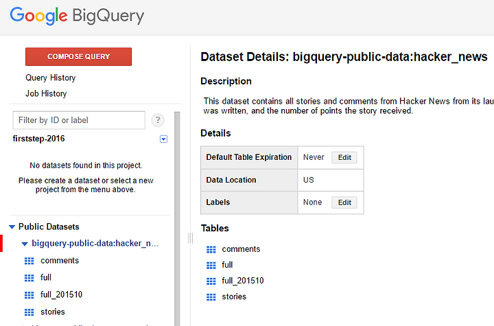Click the comments table icon in sidebar

tap(29, 261)
